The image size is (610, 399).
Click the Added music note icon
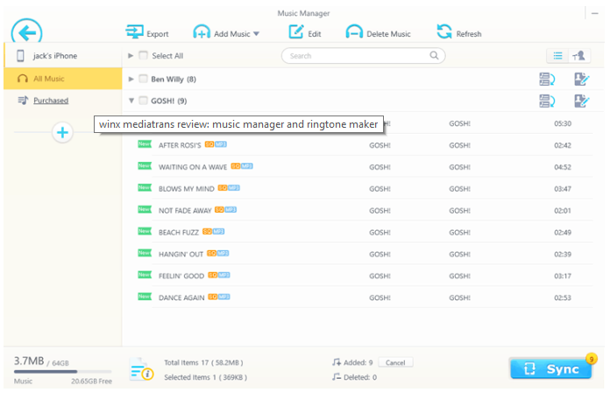[x=337, y=362]
